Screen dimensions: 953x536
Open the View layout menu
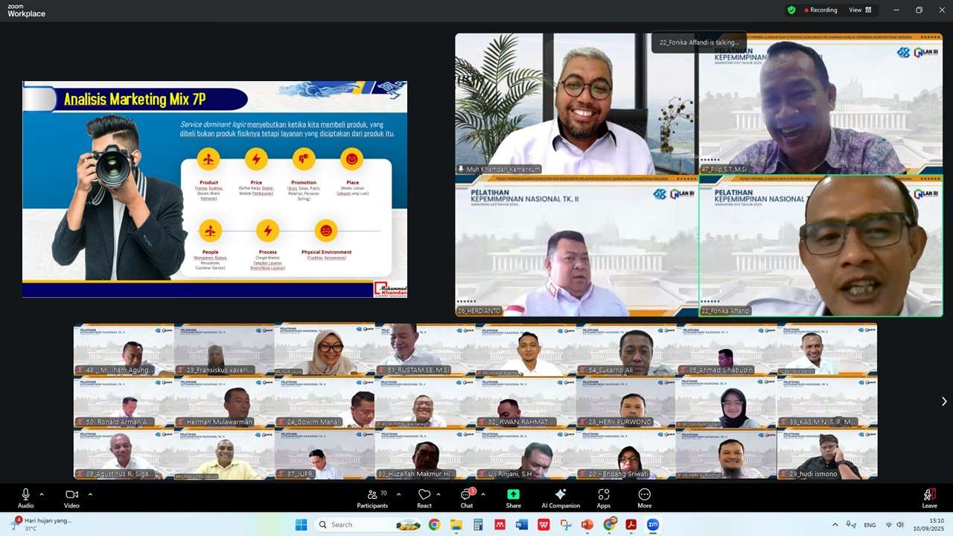(860, 10)
